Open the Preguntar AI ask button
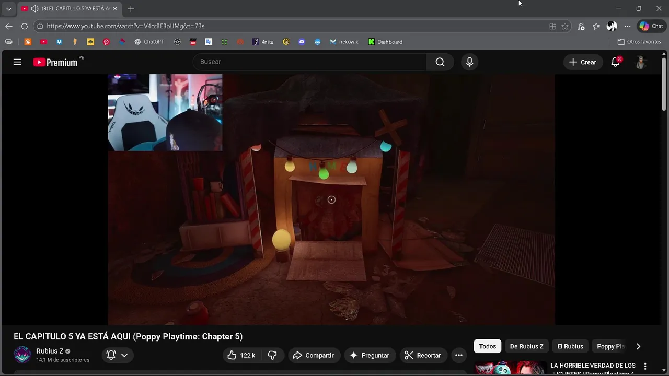The image size is (669, 376). (x=370, y=355)
